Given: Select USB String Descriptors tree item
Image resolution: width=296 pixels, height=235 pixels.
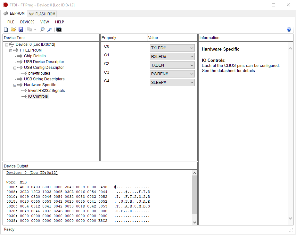Looking at the screenshot, I should (44, 79).
